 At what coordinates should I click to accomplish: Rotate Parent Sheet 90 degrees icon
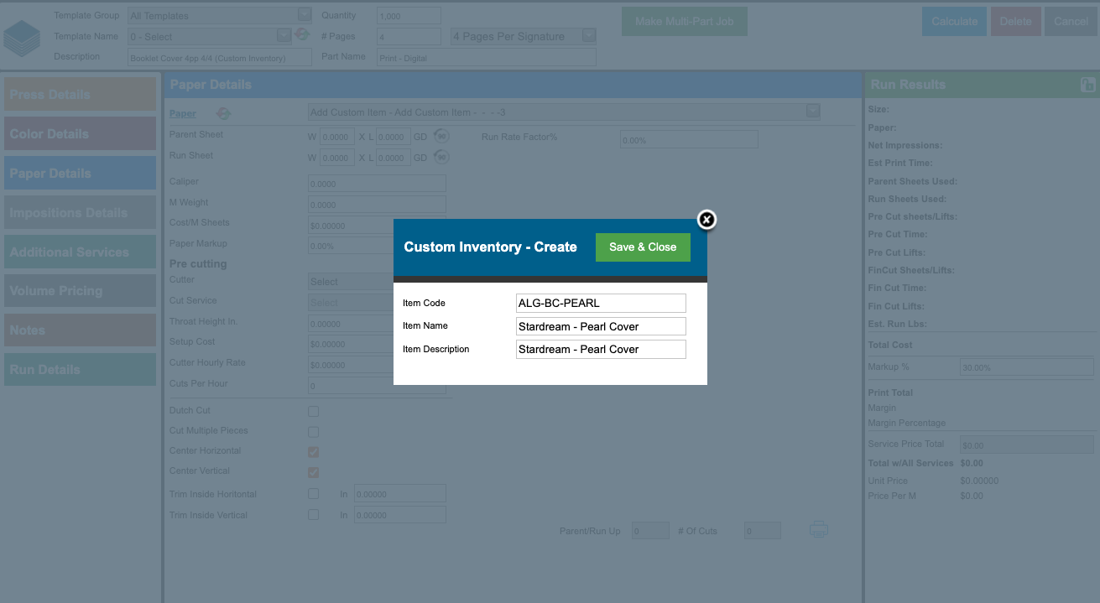441,137
